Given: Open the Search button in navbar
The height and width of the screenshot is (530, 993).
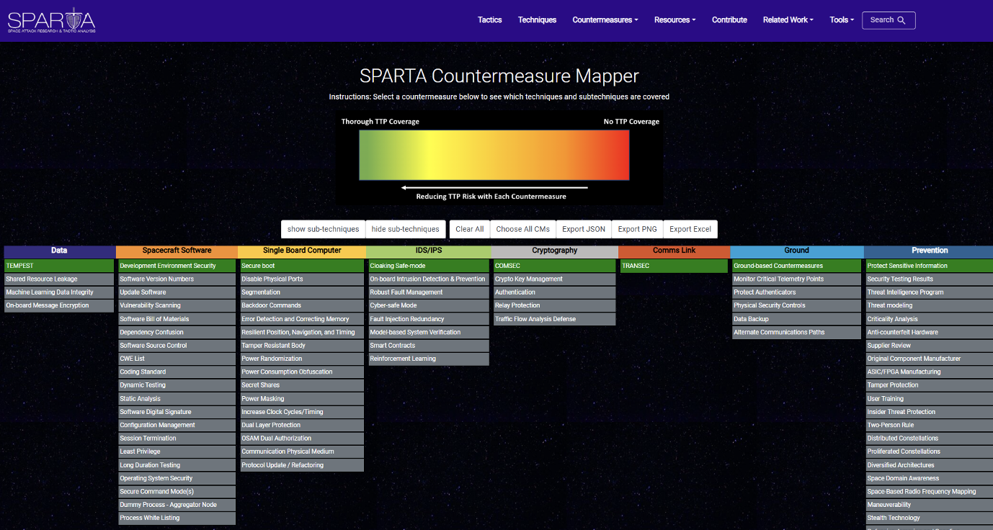Looking at the screenshot, I should [x=889, y=20].
